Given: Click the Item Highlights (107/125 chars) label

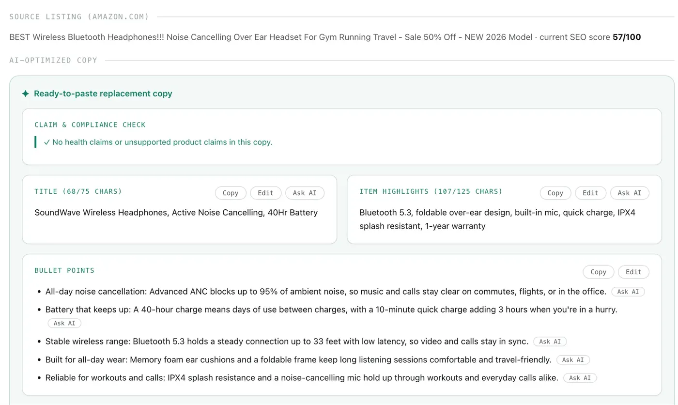Looking at the screenshot, I should (431, 191).
